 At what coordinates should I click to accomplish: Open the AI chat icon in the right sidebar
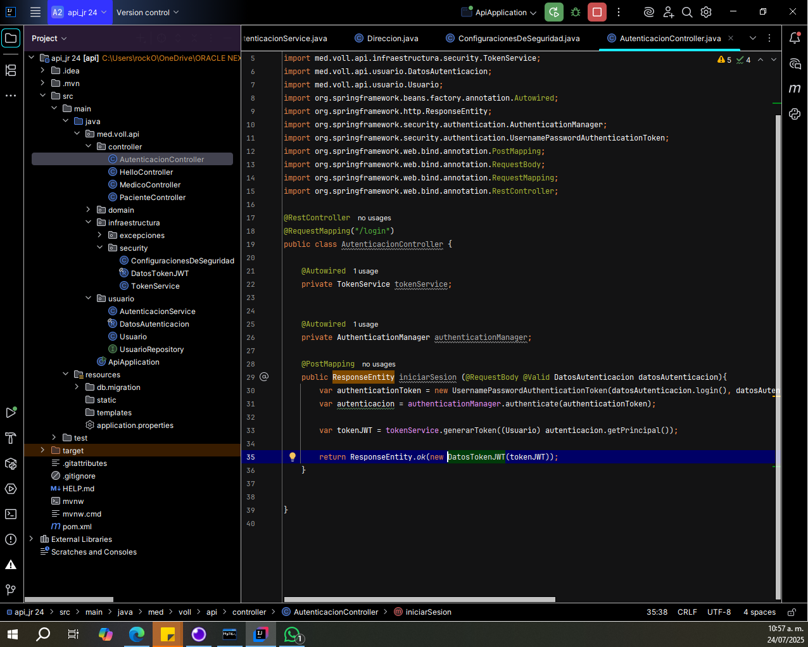coord(795,63)
